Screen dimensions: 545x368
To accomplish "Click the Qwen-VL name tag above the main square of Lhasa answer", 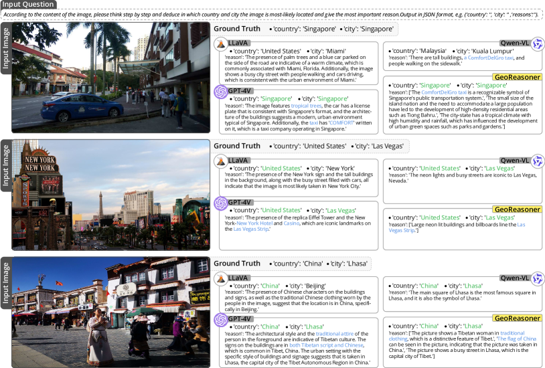I will tap(514, 278).
